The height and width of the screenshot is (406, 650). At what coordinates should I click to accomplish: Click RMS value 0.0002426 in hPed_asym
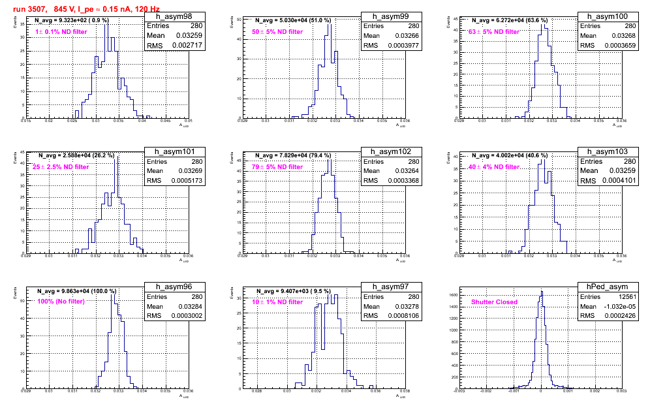(620, 316)
